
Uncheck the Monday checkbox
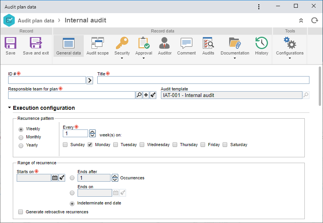tap(90, 145)
